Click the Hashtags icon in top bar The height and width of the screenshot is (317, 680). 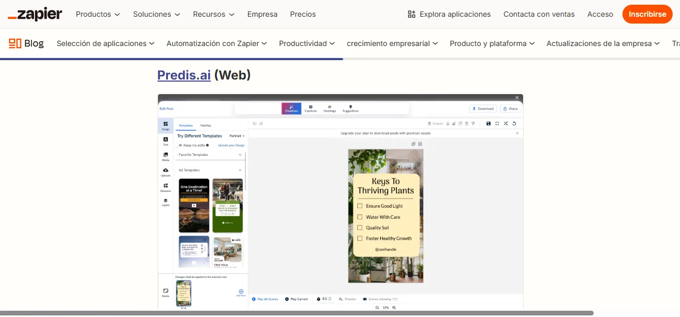coord(330,108)
